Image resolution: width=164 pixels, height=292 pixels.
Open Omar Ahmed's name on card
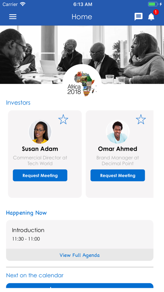click(x=118, y=149)
